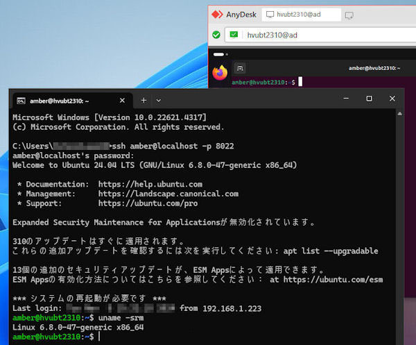Click the https://landscape.canonical.com link
Viewport: 416px width, 345px height.
(x=168, y=194)
